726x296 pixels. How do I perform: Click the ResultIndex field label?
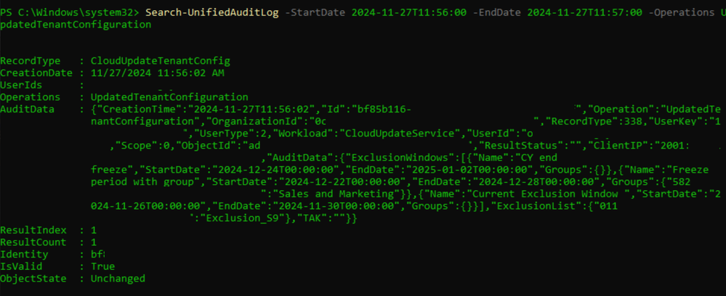[x=33, y=230]
